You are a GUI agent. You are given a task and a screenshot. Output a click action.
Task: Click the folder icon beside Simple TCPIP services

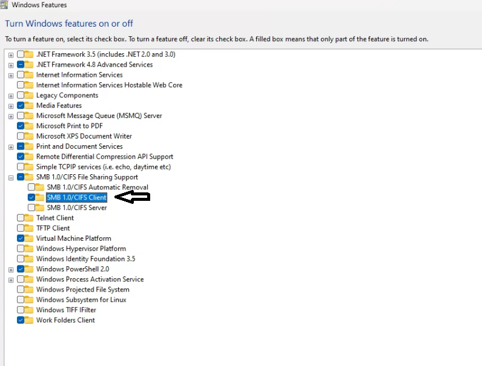coord(29,167)
